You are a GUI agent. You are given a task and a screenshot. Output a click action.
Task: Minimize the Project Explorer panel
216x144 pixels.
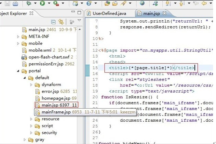[73, 12]
